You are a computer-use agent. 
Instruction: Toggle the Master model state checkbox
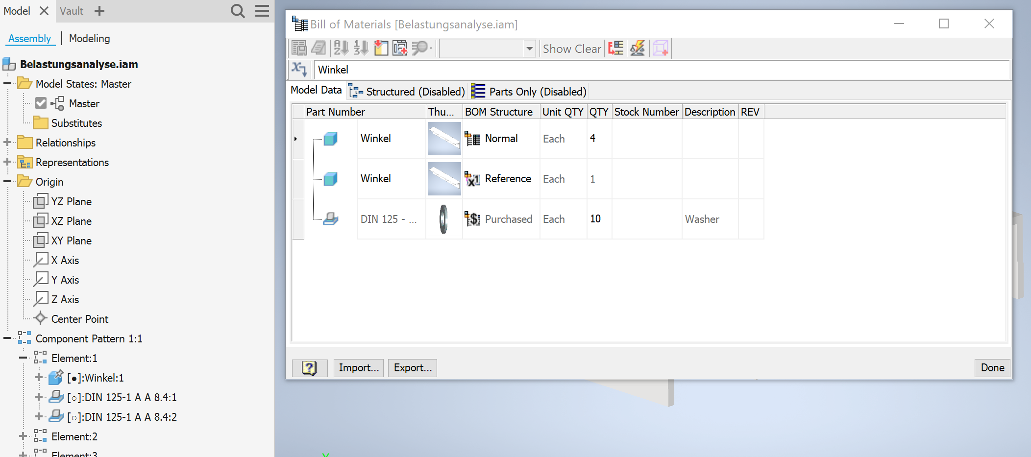pos(40,103)
